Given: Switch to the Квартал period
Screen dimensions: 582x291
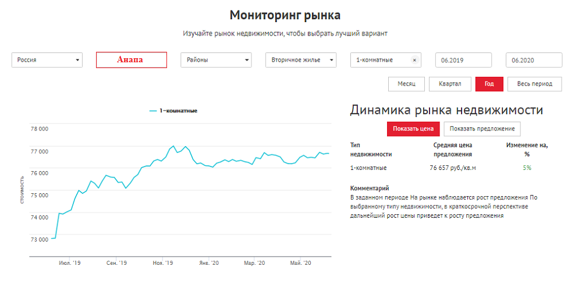Looking at the screenshot, I should pyautogui.click(x=450, y=84).
